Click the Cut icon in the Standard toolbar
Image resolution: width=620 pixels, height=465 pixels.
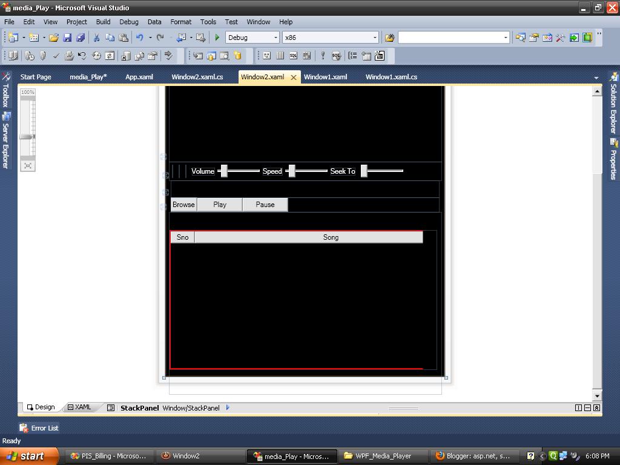click(x=97, y=37)
